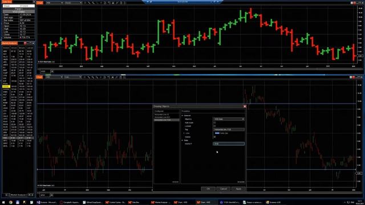This screenshot has width=365, height=205.
Task: Confirm the Drawing Objects dialog with OK
Action: pyautogui.click(x=208, y=188)
